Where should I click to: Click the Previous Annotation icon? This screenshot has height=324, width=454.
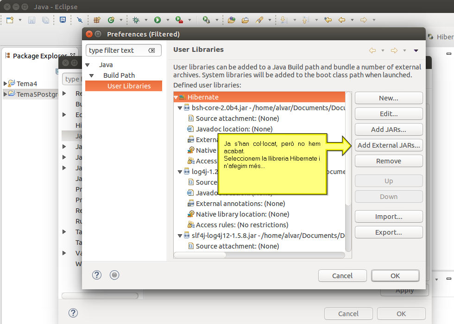pyautogui.click(x=305, y=20)
